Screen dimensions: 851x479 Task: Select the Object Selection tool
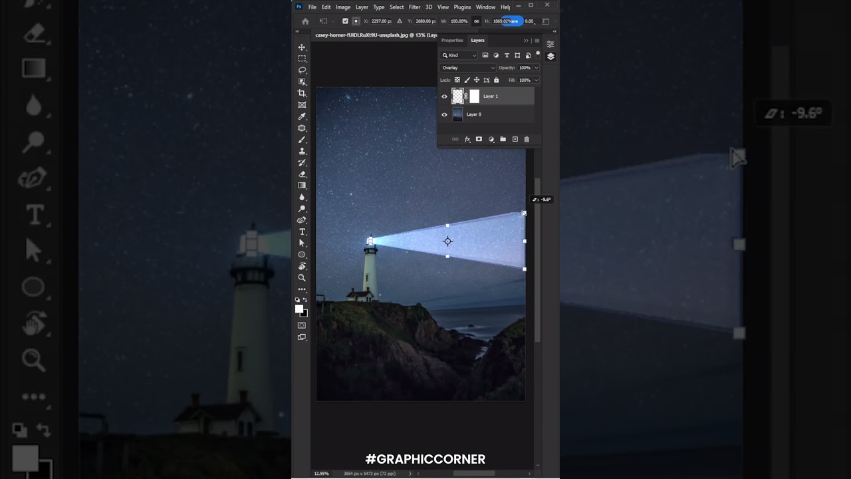[302, 82]
